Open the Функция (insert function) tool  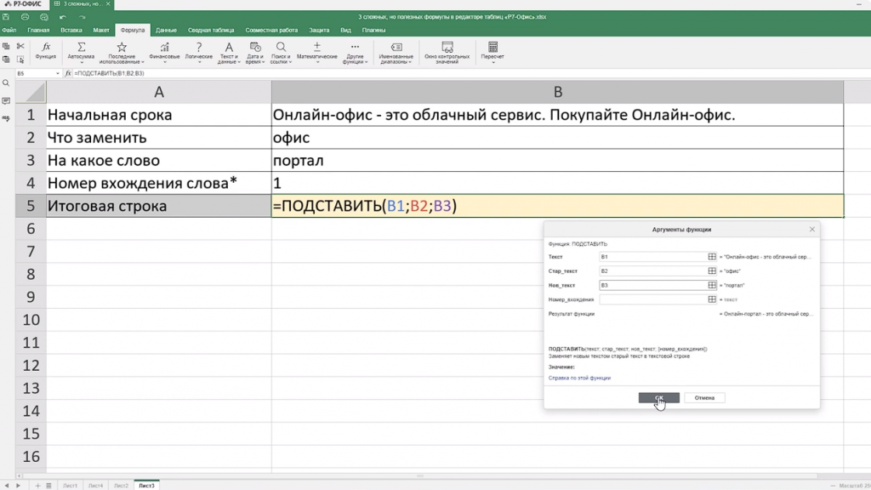(46, 51)
